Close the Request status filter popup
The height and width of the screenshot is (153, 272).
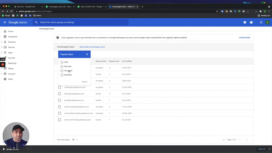(87, 54)
